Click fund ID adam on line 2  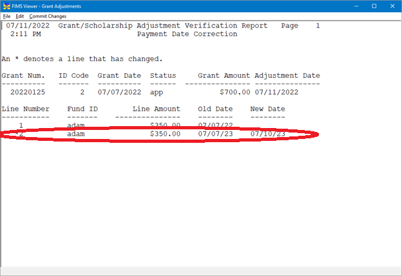(76, 134)
